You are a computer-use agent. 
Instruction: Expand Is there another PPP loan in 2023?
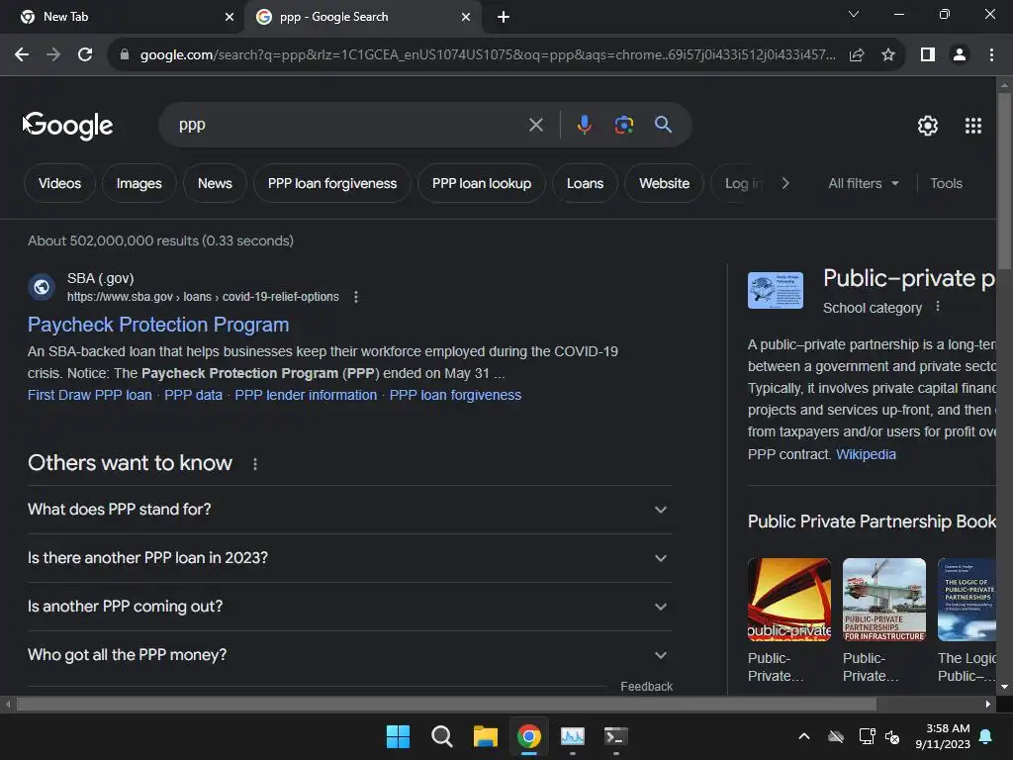tap(350, 558)
